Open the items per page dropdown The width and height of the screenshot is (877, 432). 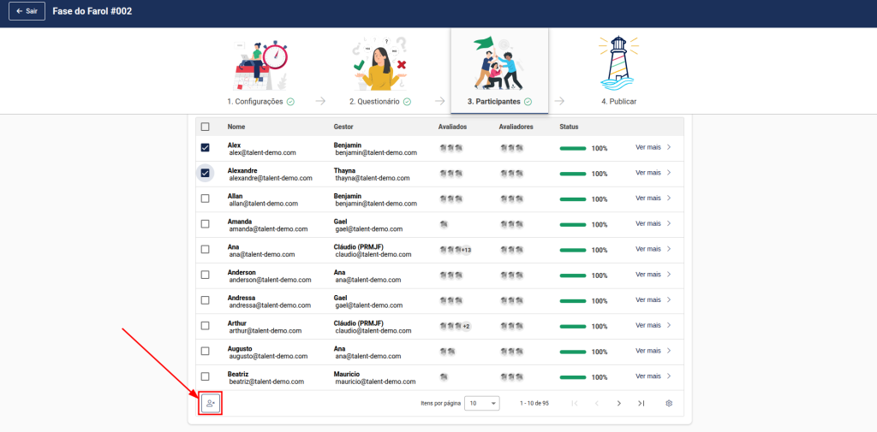(482, 403)
